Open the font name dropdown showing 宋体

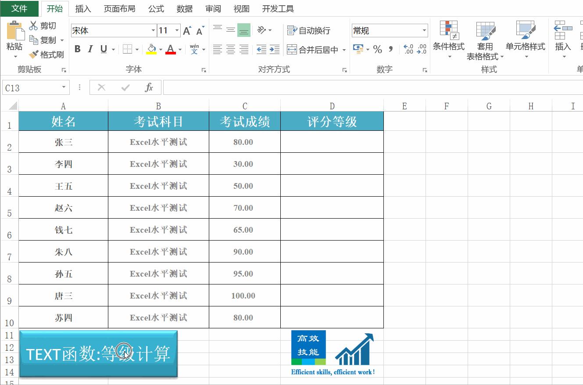152,30
